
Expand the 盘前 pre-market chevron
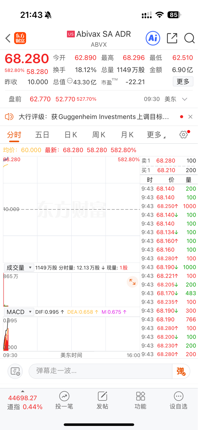pos(185,99)
